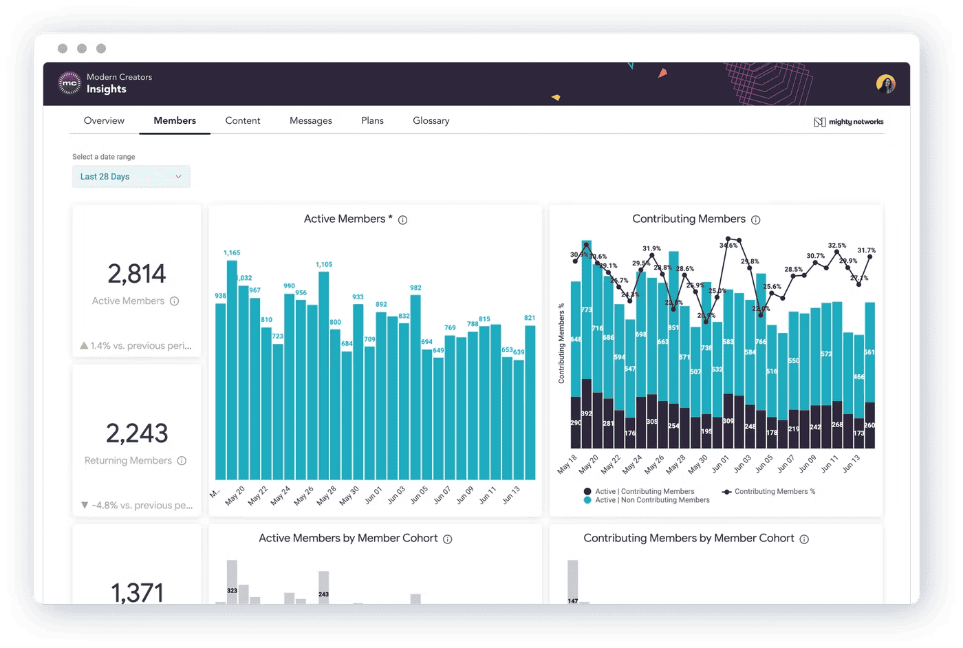Switch to the Glossary tab

point(431,120)
